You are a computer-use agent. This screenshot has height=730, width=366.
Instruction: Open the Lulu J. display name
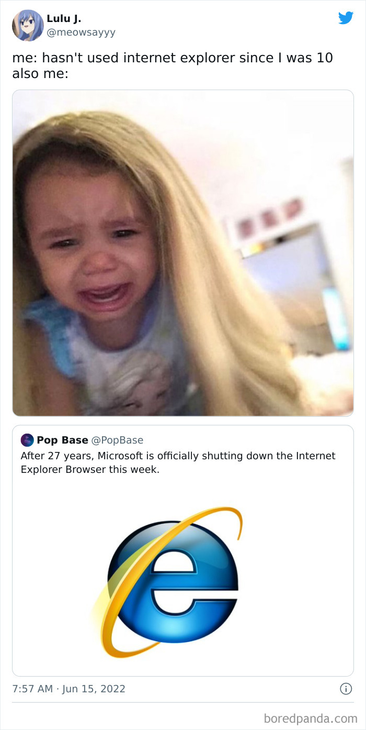(64, 18)
